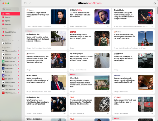Open more options for Judge blocks Trump story
The height and width of the screenshot is (121, 158).
pos(65,92)
